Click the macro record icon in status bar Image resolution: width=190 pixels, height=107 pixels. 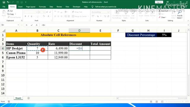click(x=9, y=102)
